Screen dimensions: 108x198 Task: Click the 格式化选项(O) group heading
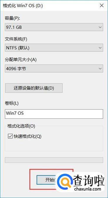click(x=21, y=126)
